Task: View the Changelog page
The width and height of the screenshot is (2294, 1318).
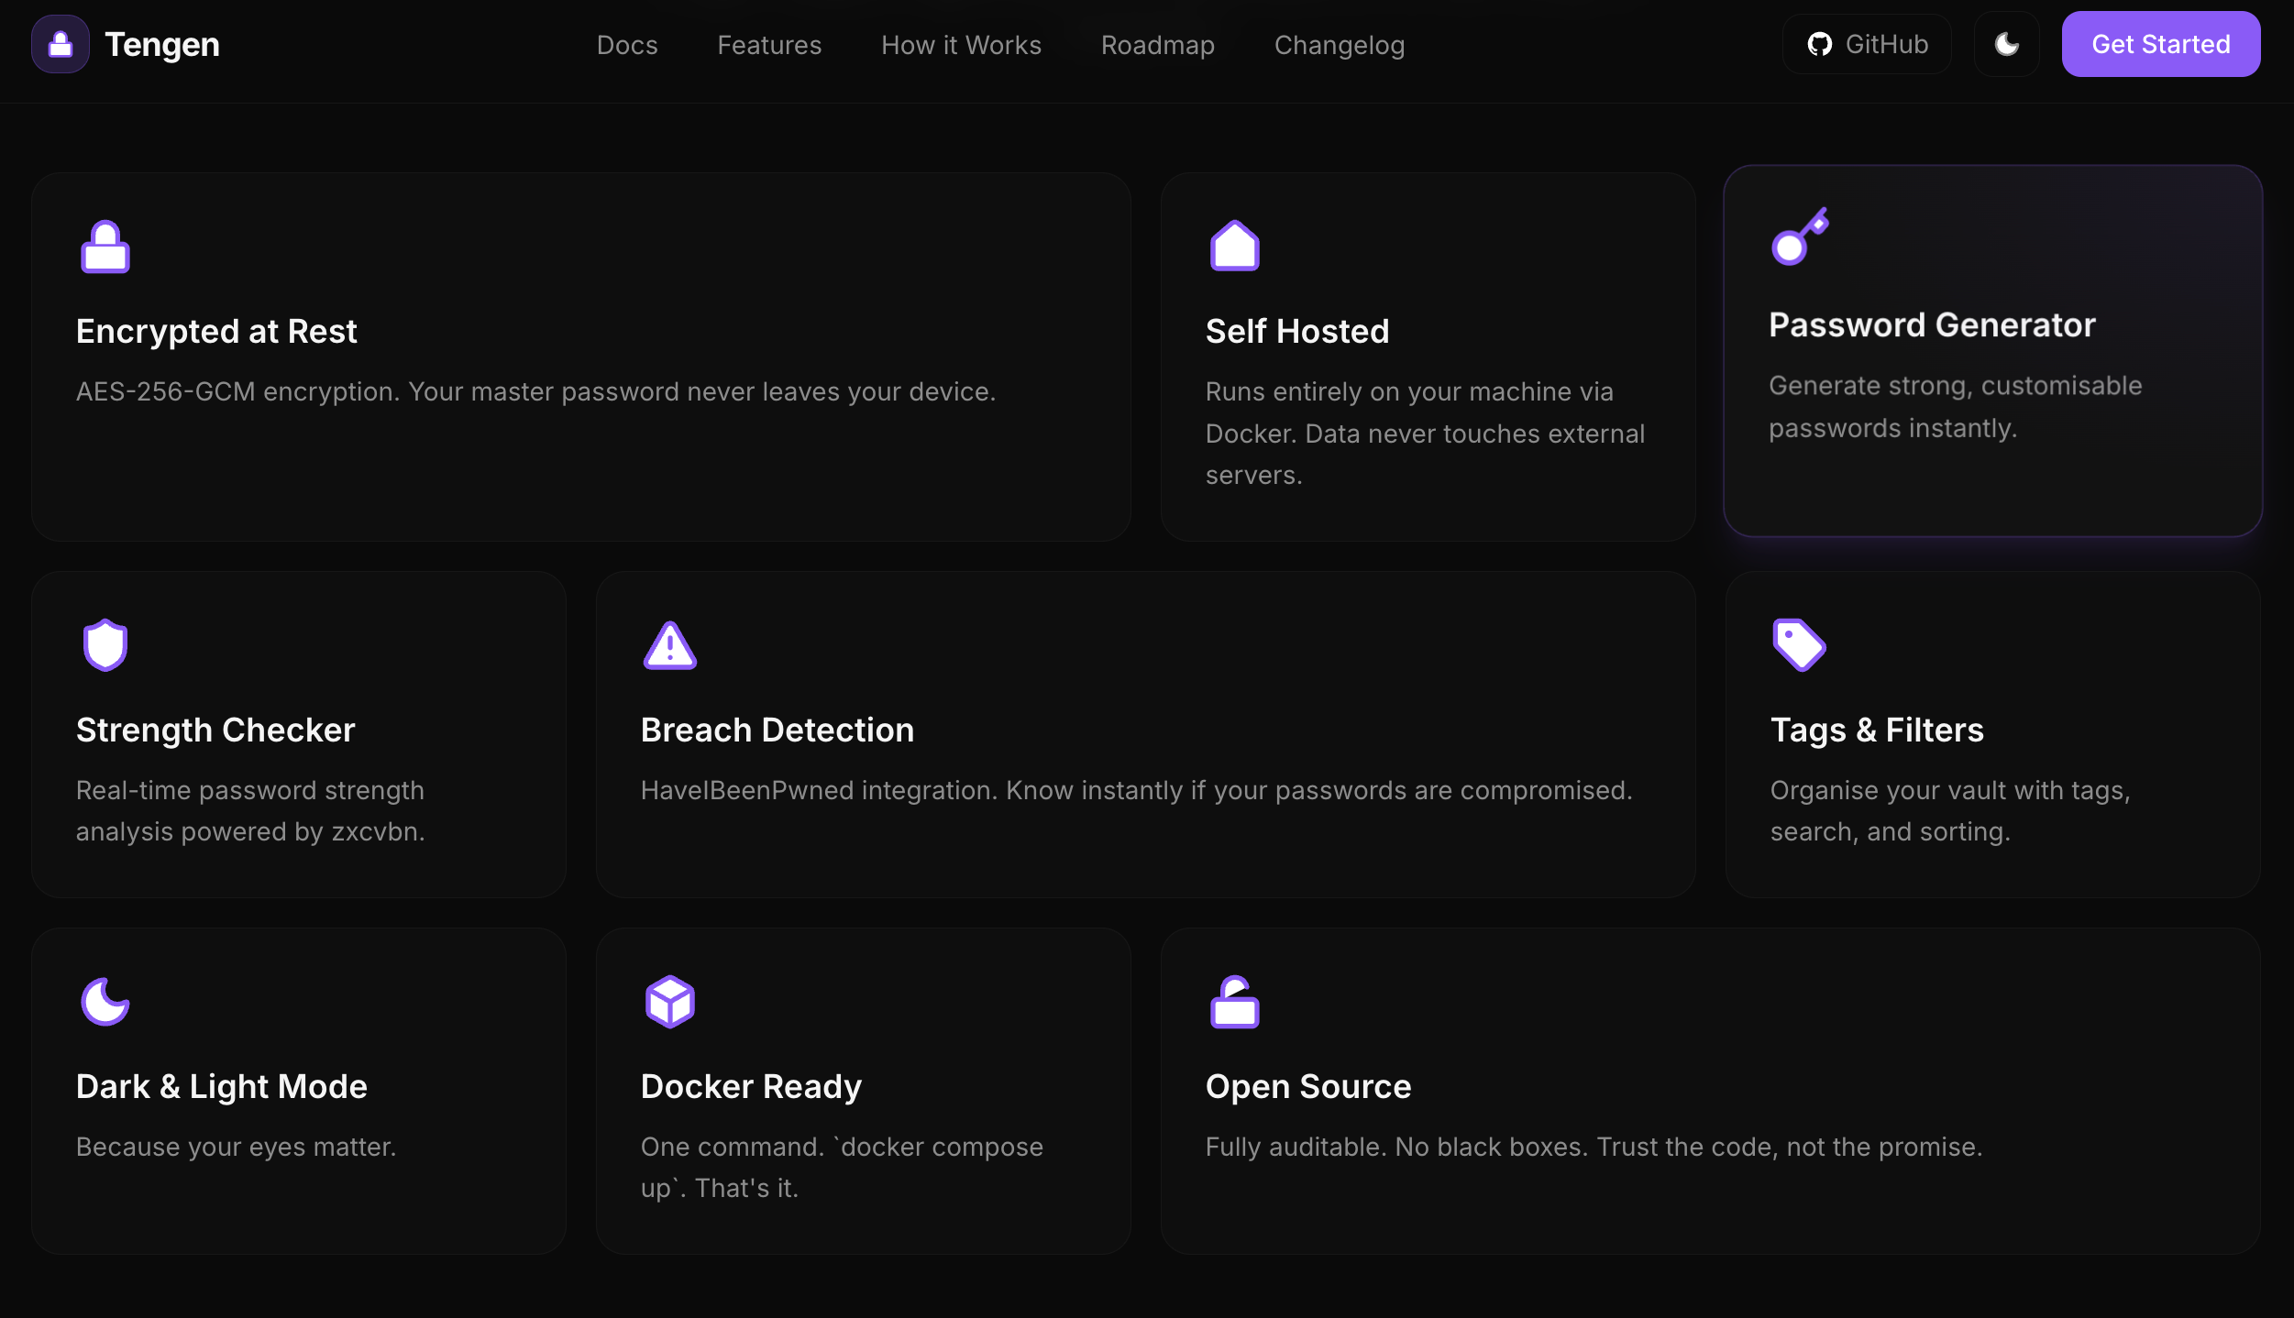Action: point(1339,45)
